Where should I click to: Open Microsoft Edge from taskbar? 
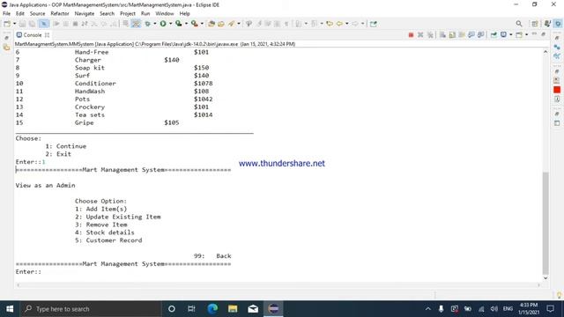pyautogui.click(x=212, y=309)
